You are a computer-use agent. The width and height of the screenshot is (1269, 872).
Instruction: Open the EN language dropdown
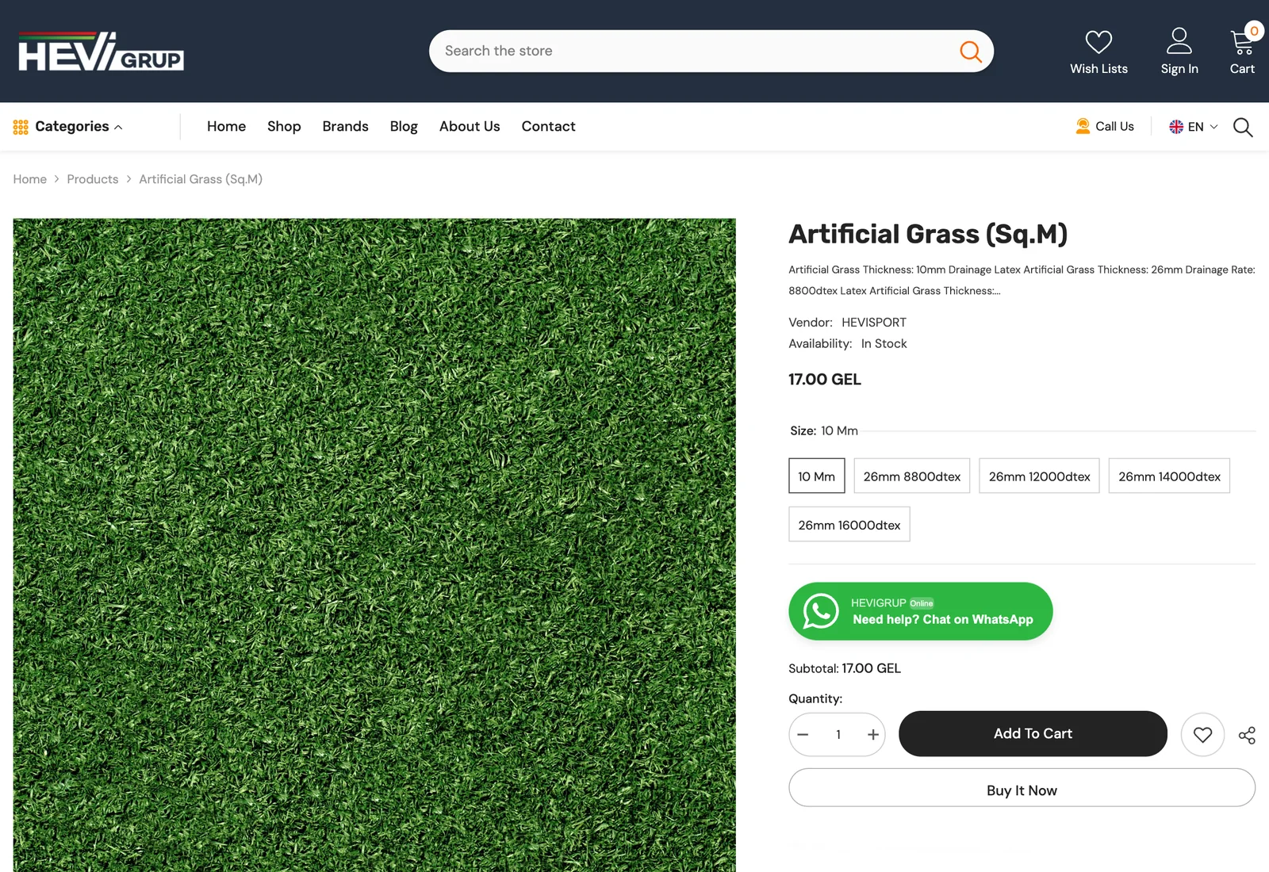pyautogui.click(x=1194, y=127)
